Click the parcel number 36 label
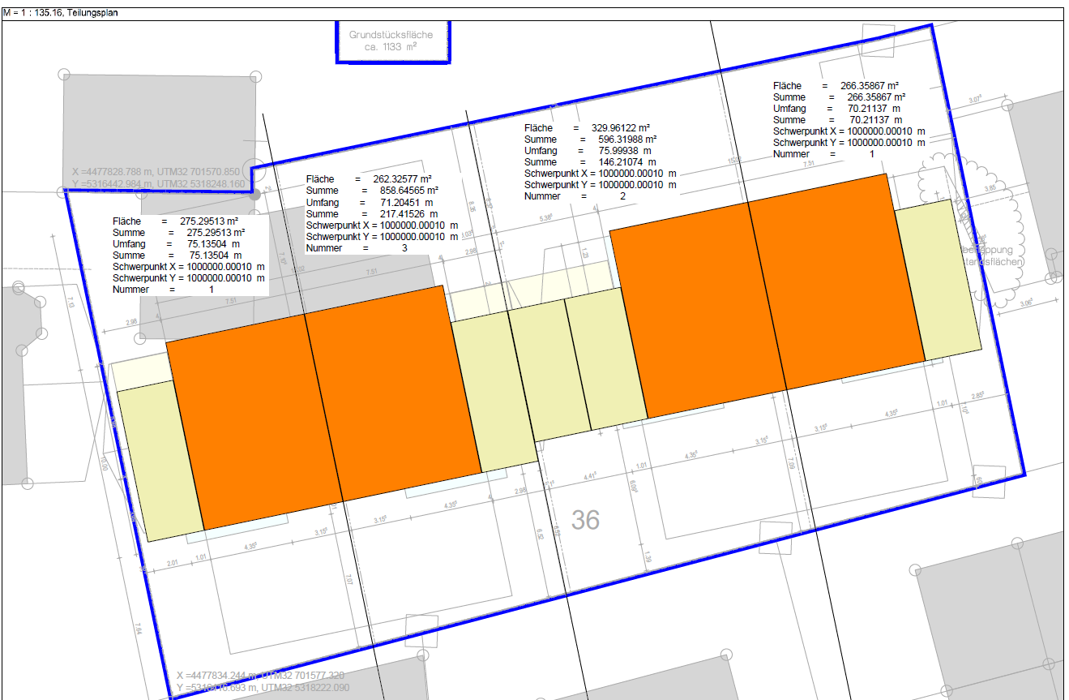This screenshot has height=700, width=1069. (x=585, y=519)
